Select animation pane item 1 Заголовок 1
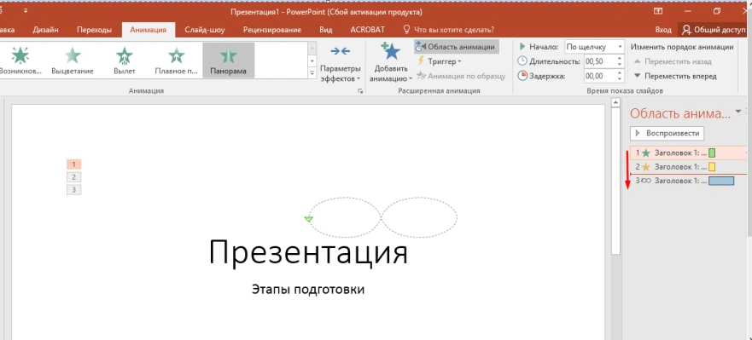The image size is (752, 340). [689, 153]
